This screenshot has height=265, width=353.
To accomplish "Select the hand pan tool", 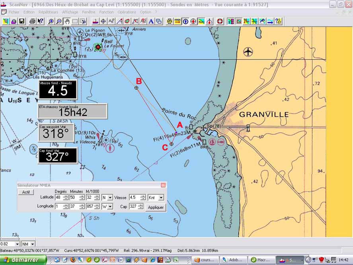I will [67, 22].
